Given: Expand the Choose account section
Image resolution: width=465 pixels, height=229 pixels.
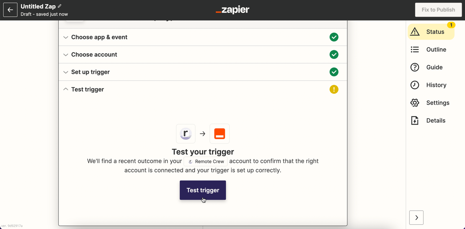Looking at the screenshot, I should coord(203,54).
